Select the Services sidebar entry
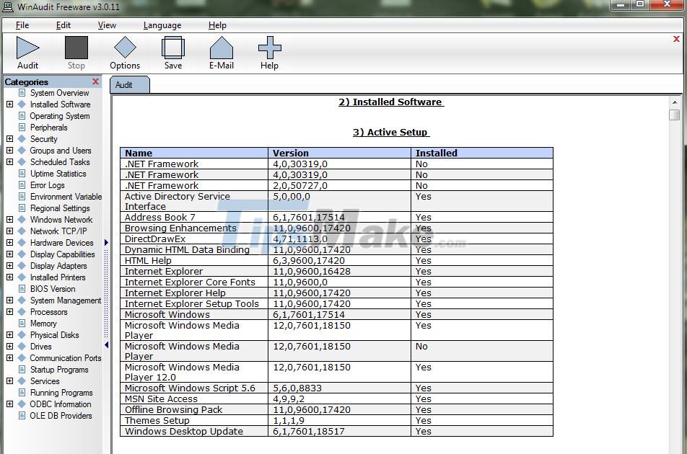Viewport: 687px width, 454px height. click(46, 380)
